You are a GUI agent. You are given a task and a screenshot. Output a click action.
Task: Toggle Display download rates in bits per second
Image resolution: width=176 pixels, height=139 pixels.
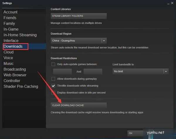pyautogui.click(x=53, y=93)
